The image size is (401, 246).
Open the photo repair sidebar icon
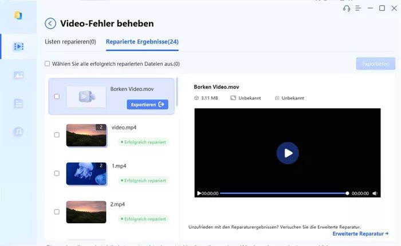[19, 75]
